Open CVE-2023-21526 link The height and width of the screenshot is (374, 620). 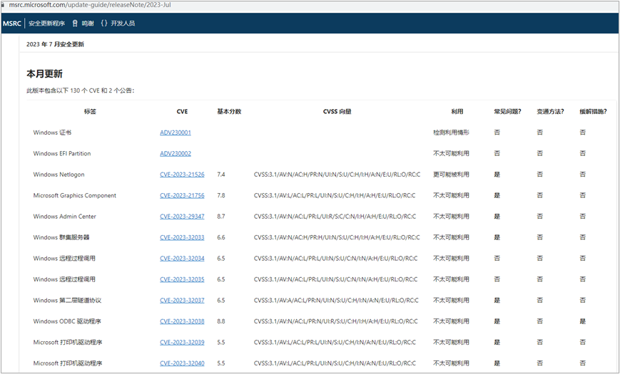point(182,175)
